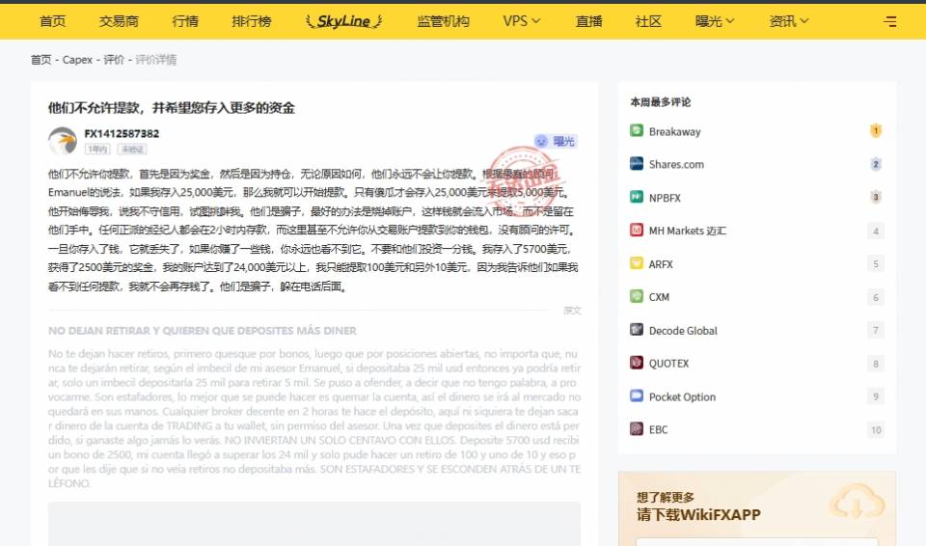
Task: Go to 行情 in the top navigation
Action: (x=185, y=21)
